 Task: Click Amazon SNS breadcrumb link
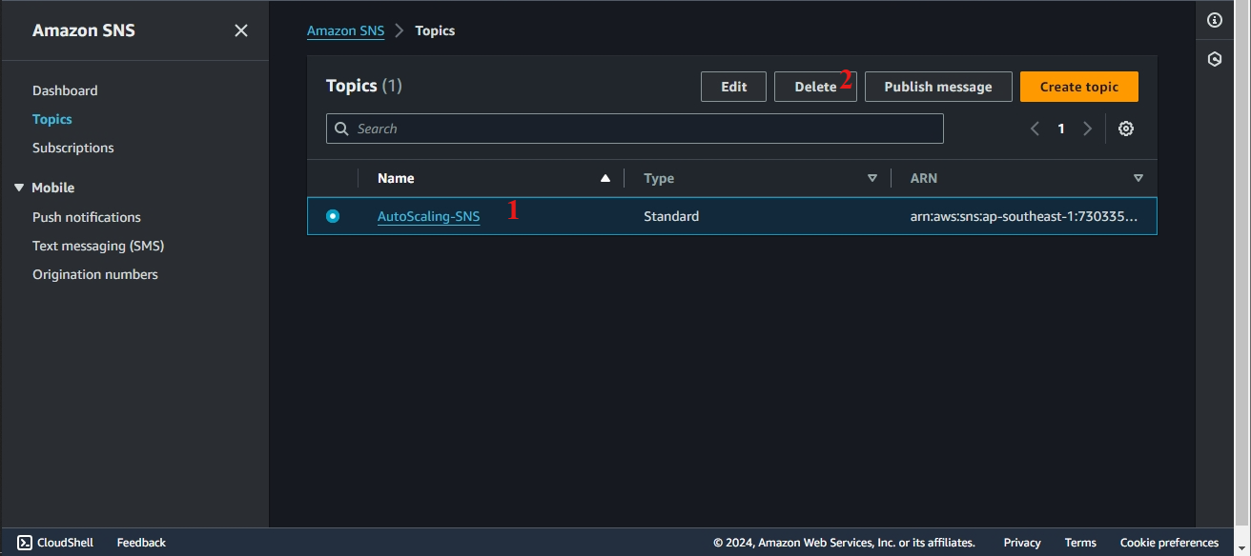[x=345, y=30]
